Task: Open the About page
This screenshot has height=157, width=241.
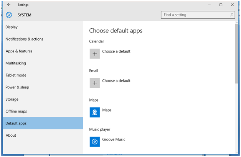Action: 11,135
